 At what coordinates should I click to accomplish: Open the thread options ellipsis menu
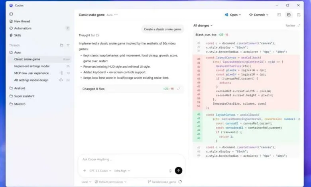[116, 15]
